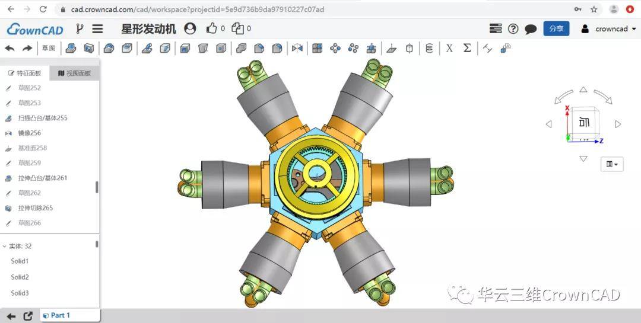Open the help question mark icon

tap(513, 28)
